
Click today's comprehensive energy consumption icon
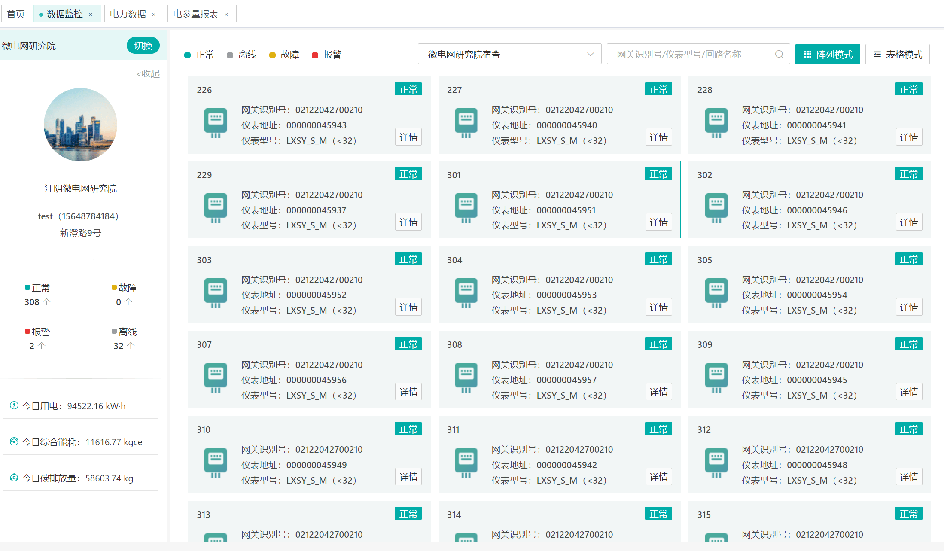click(x=14, y=441)
